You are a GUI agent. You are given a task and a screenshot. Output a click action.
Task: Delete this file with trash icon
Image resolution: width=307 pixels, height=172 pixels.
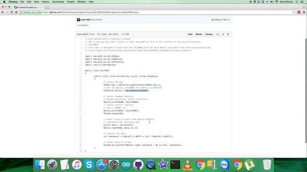click(228, 34)
